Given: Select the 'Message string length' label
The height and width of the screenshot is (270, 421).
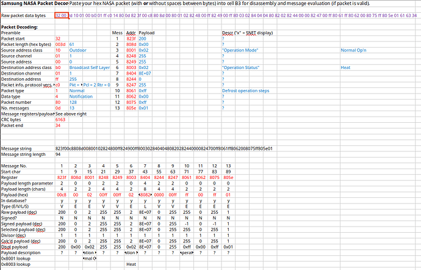Looking at the screenshot, I should 23,155.
